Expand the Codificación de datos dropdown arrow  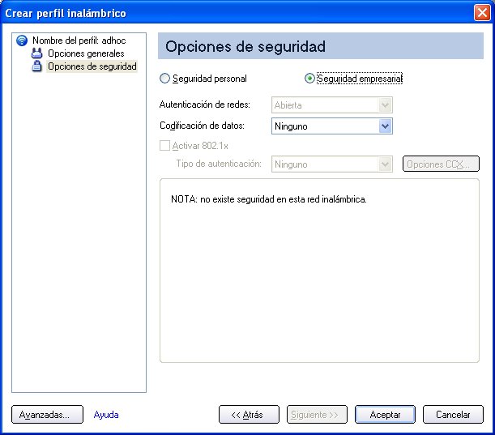pyautogui.click(x=385, y=126)
